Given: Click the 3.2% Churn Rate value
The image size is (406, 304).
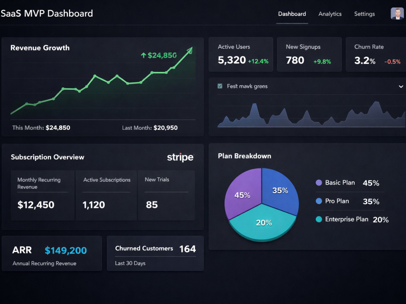Looking at the screenshot, I should pos(365,60).
